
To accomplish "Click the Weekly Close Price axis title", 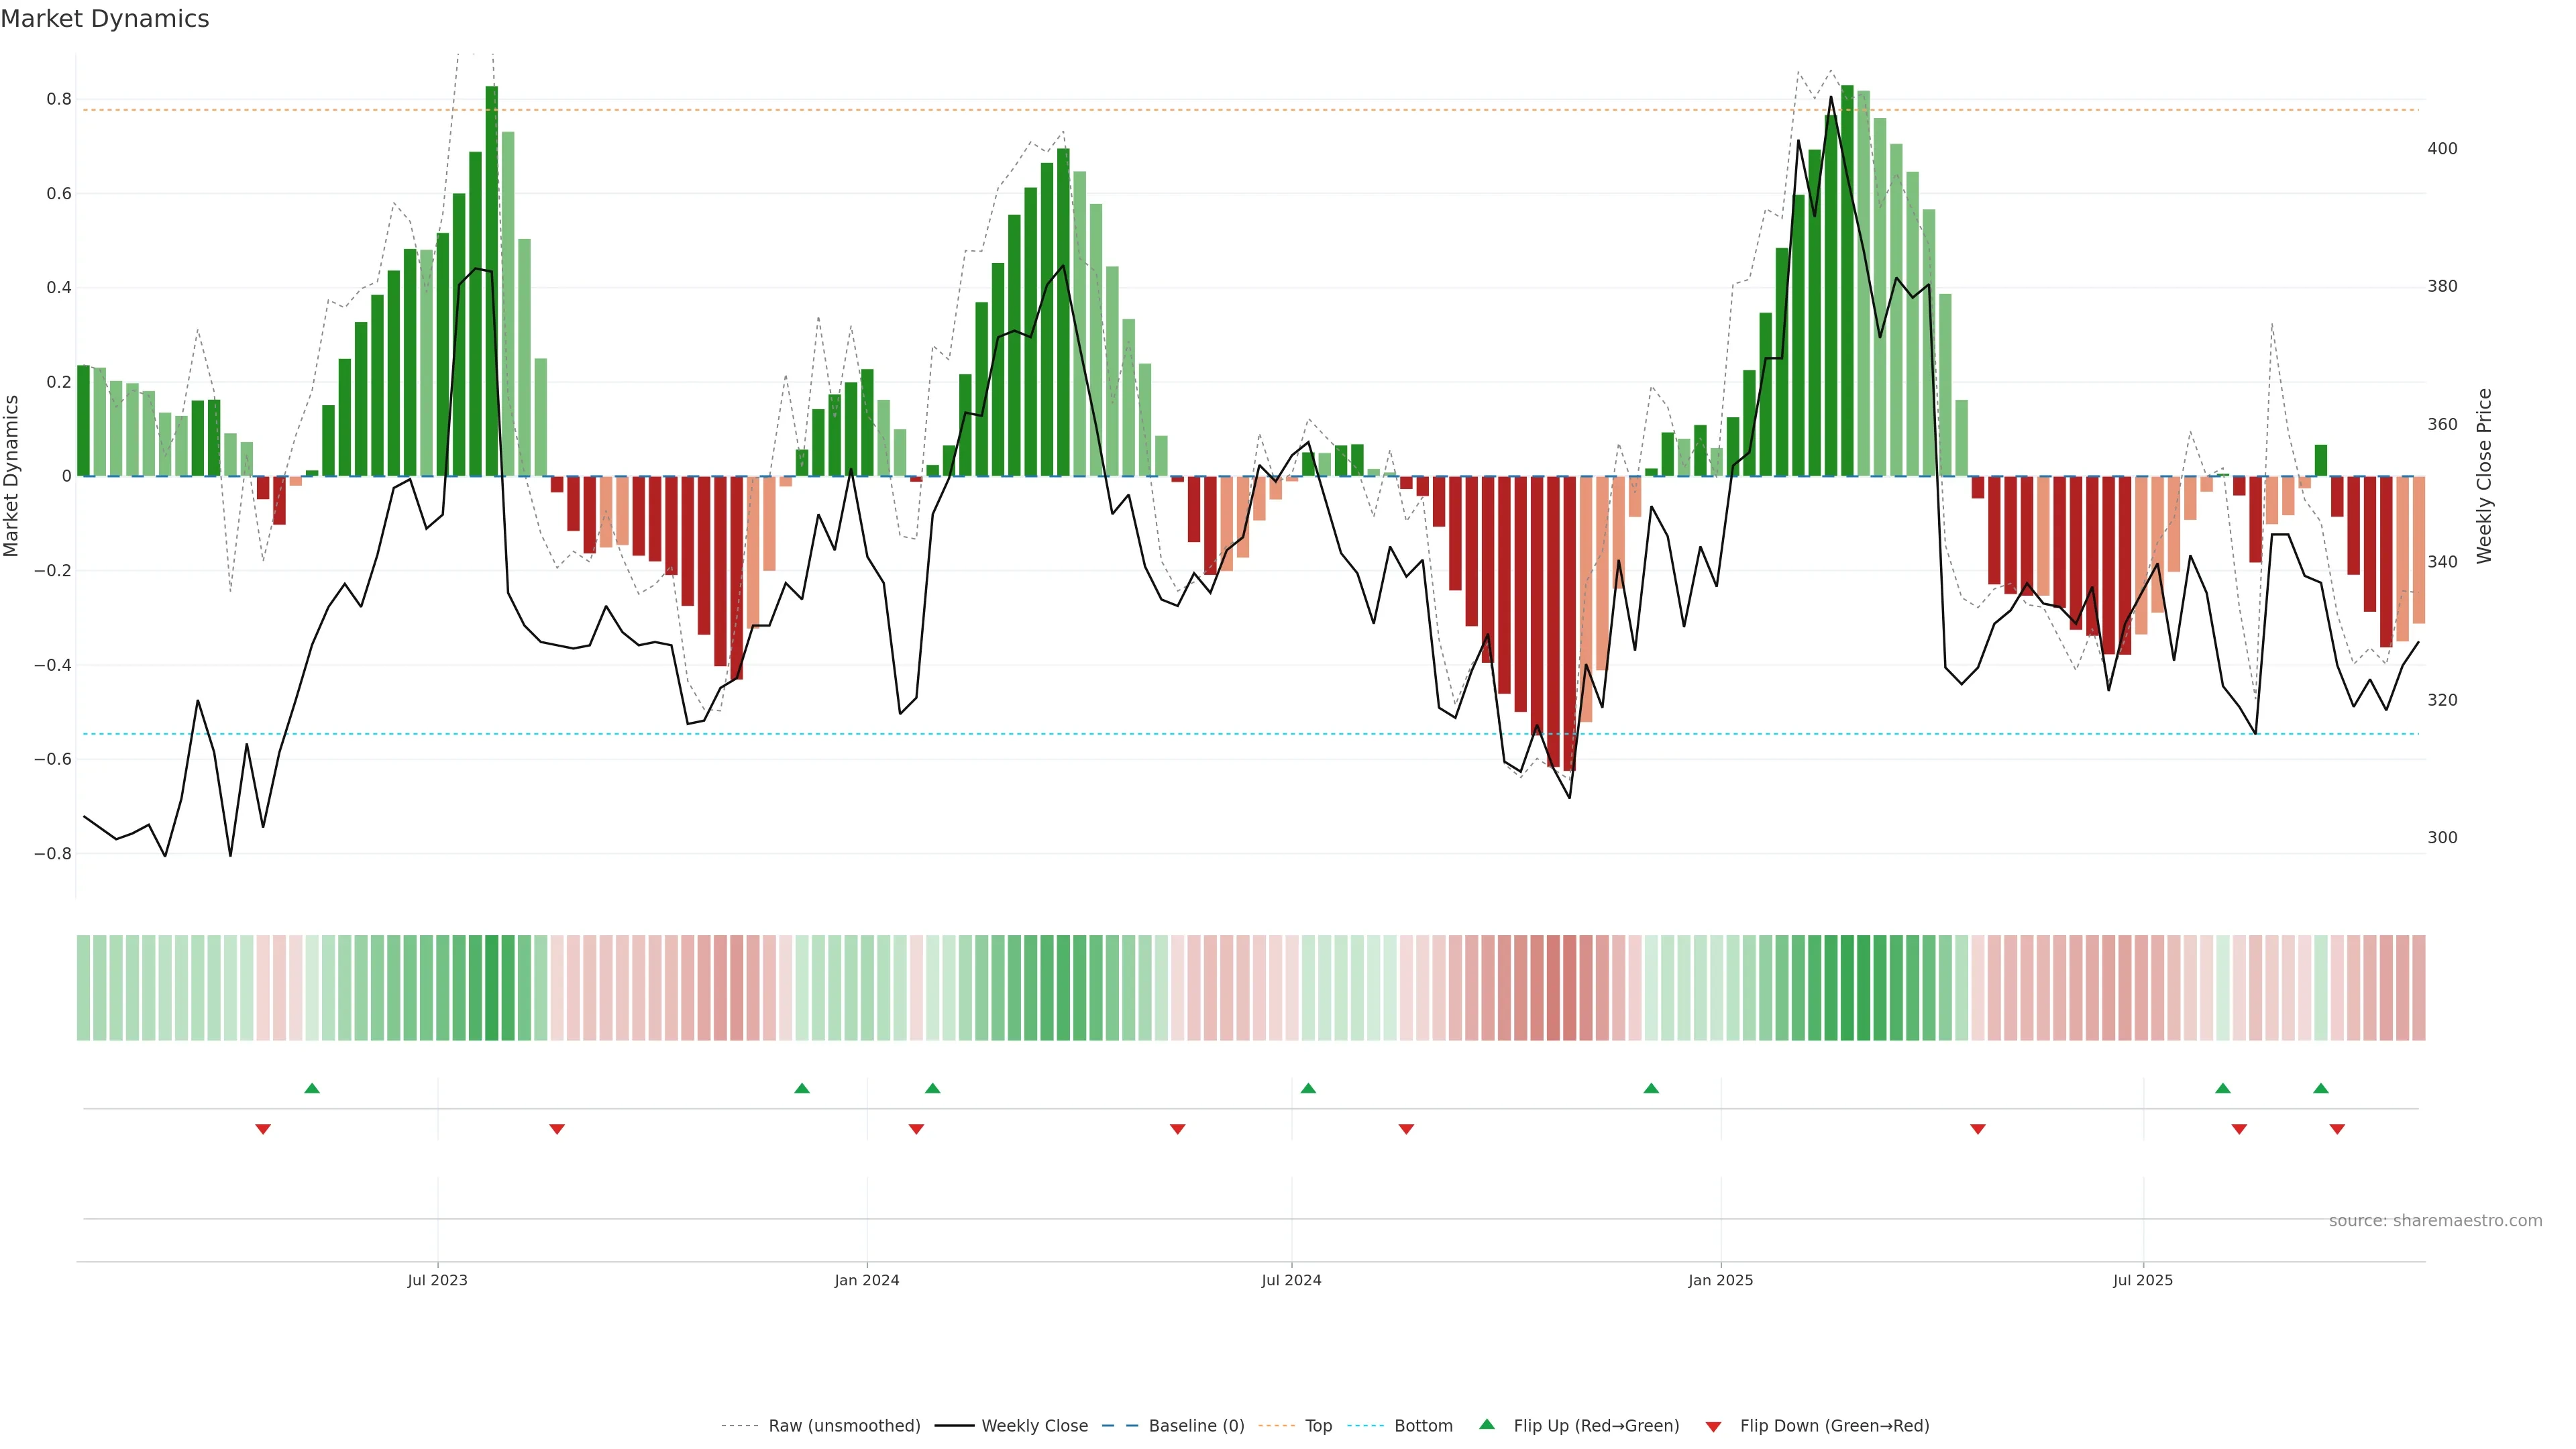I will click(x=2484, y=476).
